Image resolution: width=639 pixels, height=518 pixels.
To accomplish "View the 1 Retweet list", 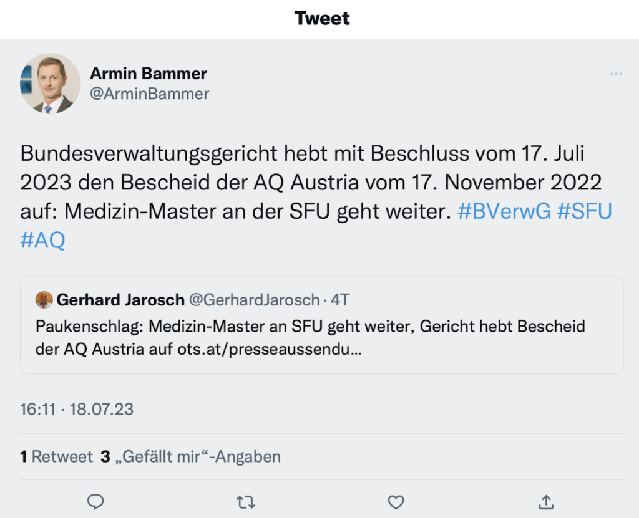I will [56, 457].
